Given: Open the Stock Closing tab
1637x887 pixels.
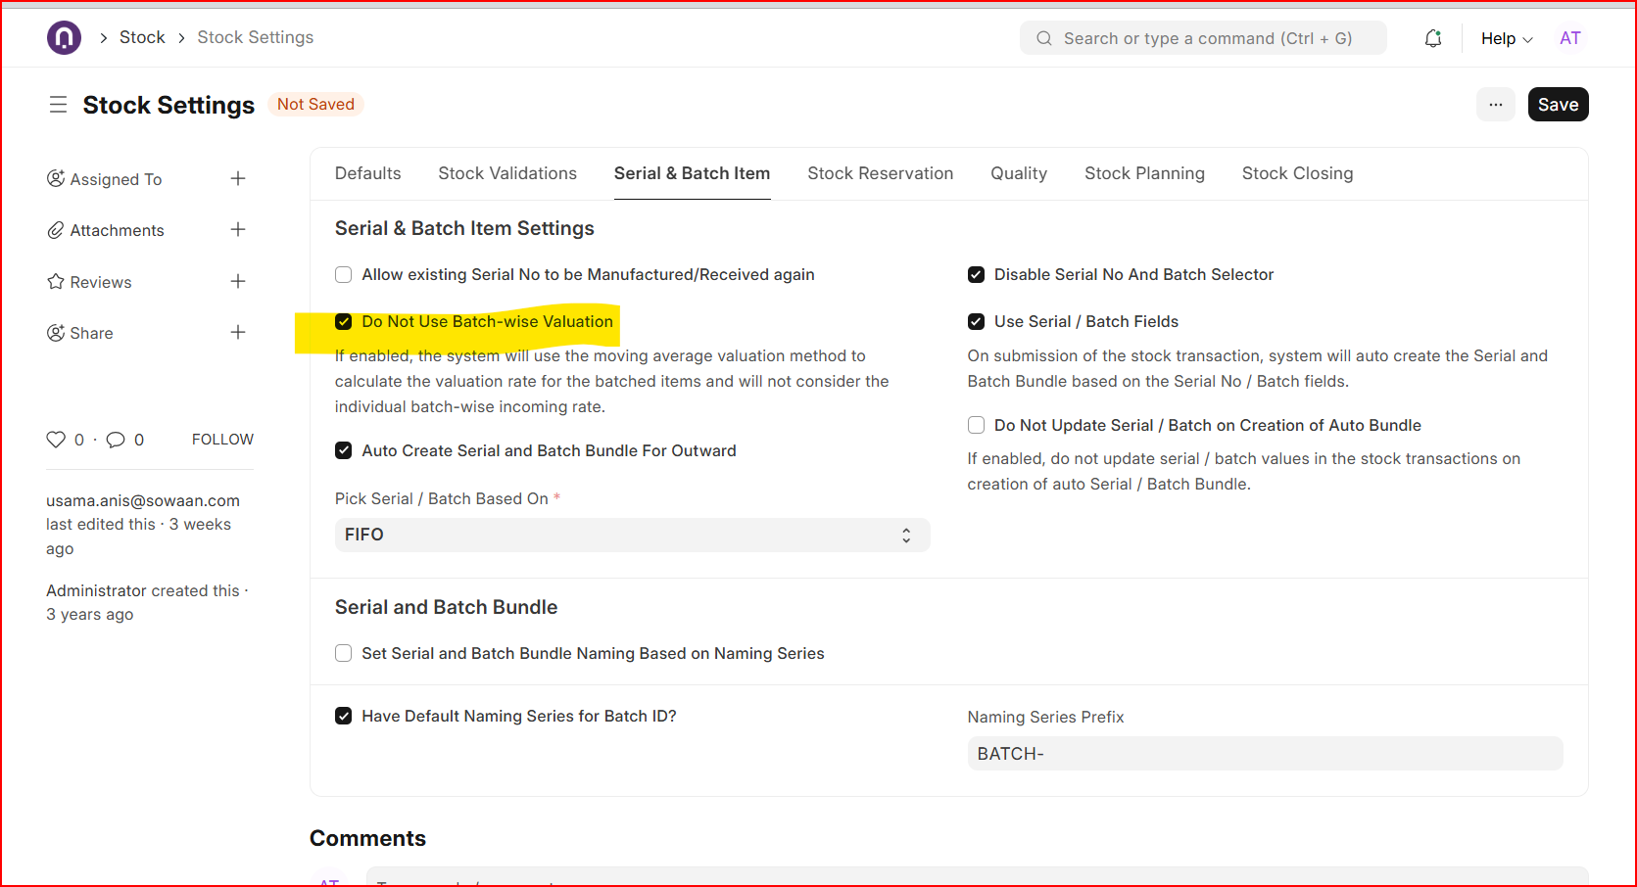Looking at the screenshot, I should tap(1297, 173).
